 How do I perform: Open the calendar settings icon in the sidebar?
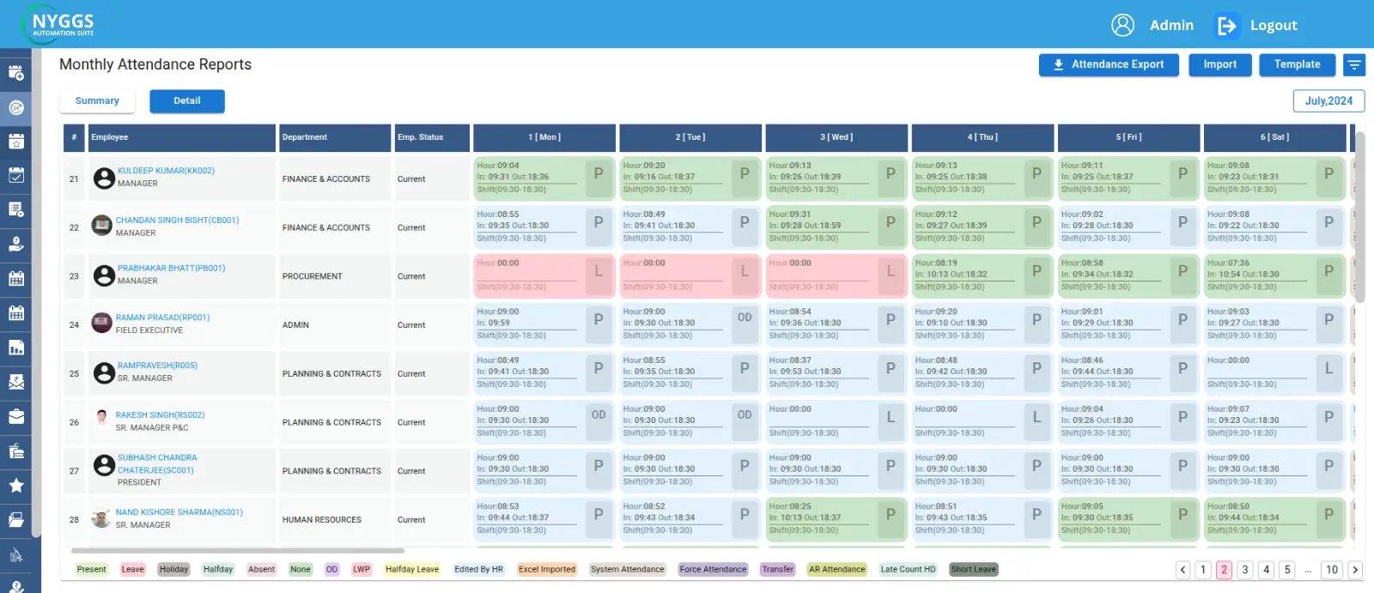(15, 73)
